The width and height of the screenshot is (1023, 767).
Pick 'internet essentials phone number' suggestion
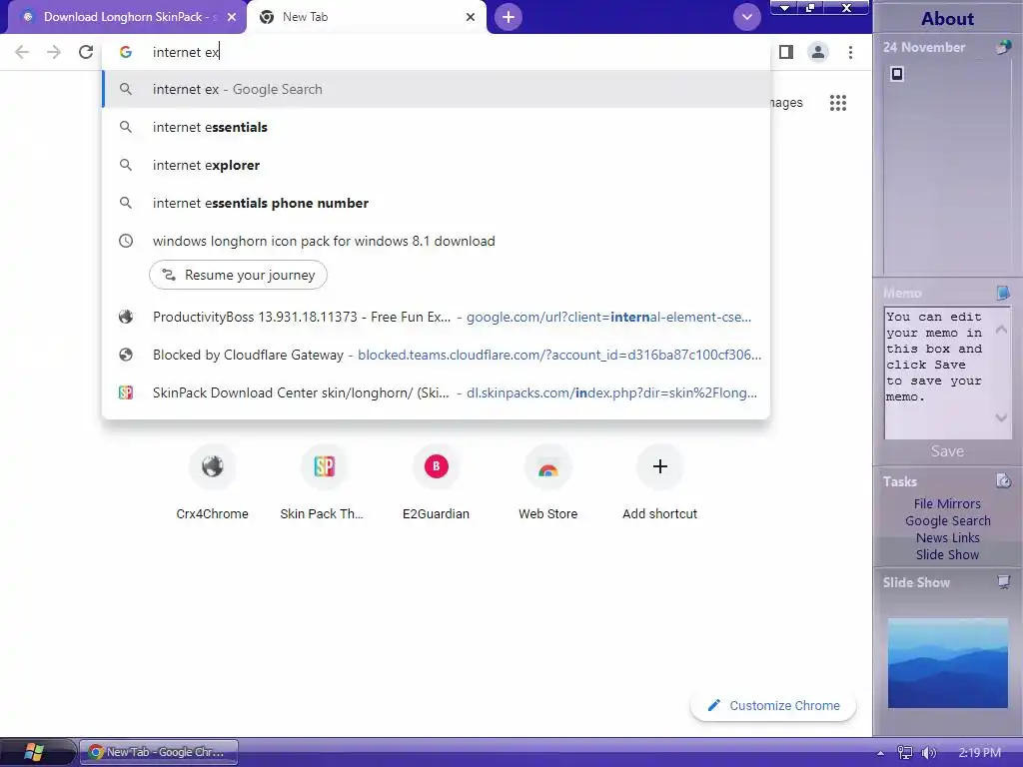pyautogui.click(x=436, y=203)
